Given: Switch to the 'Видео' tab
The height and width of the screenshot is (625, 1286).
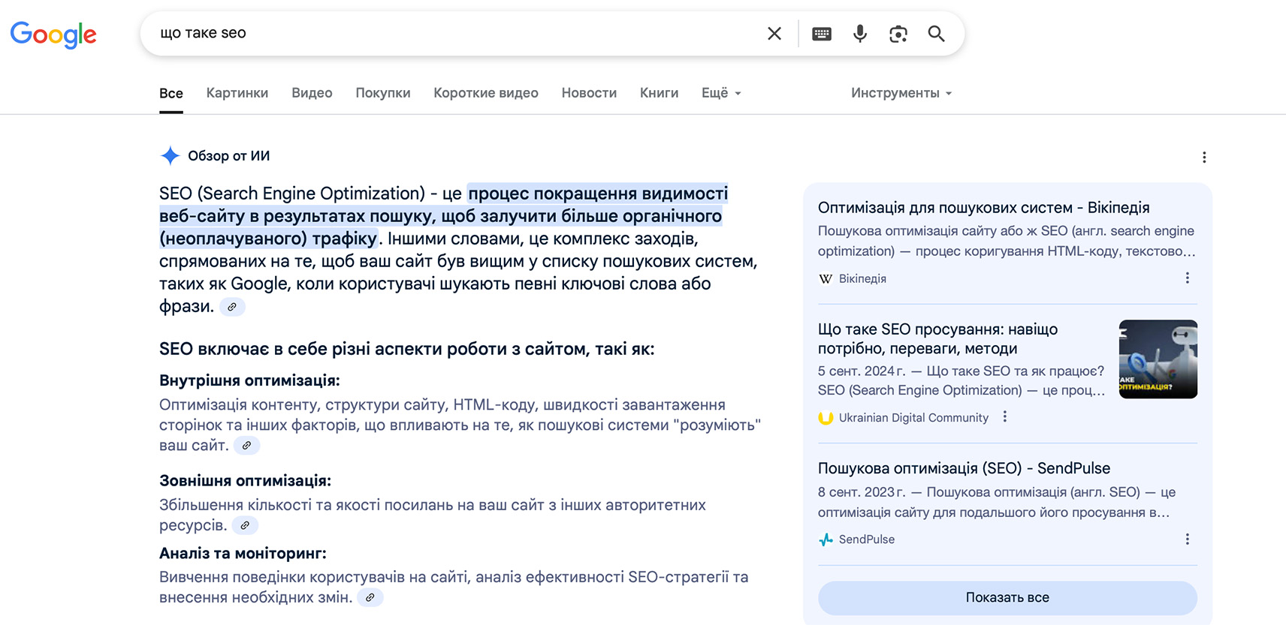Looking at the screenshot, I should [x=312, y=93].
